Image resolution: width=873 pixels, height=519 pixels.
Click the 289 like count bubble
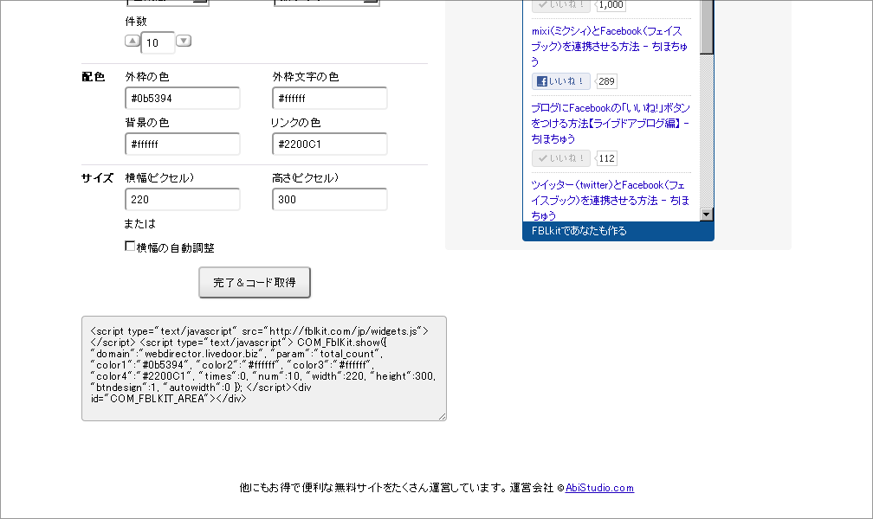[606, 81]
